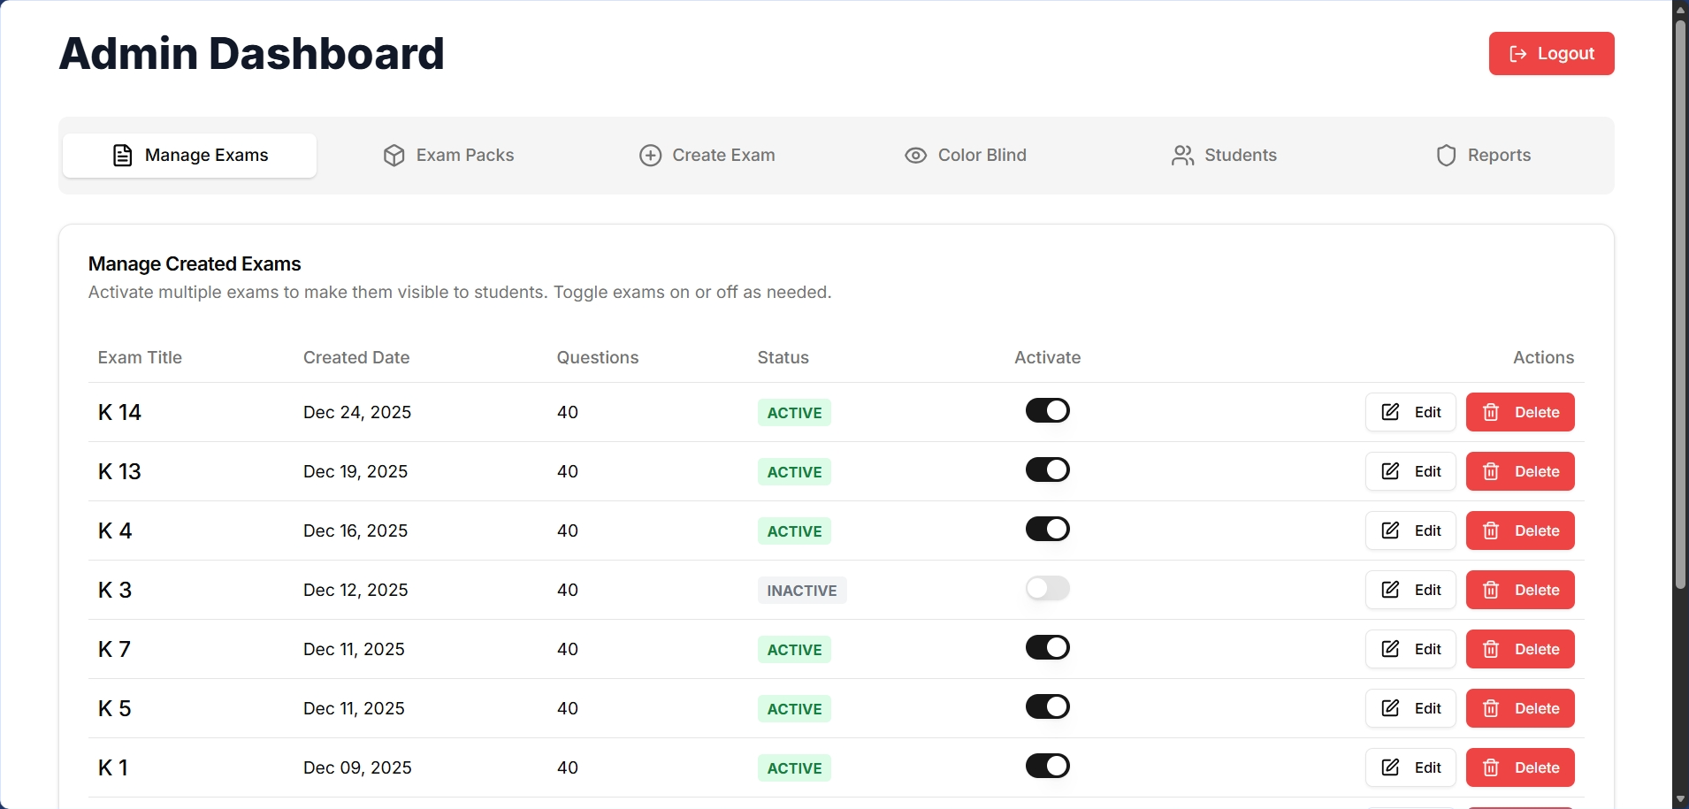Click the Exam Packs package icon

point(394,155)
